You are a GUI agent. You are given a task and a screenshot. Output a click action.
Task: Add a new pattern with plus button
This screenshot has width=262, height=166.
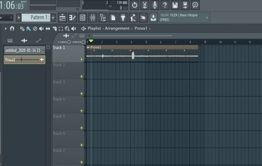pos(53,18)
